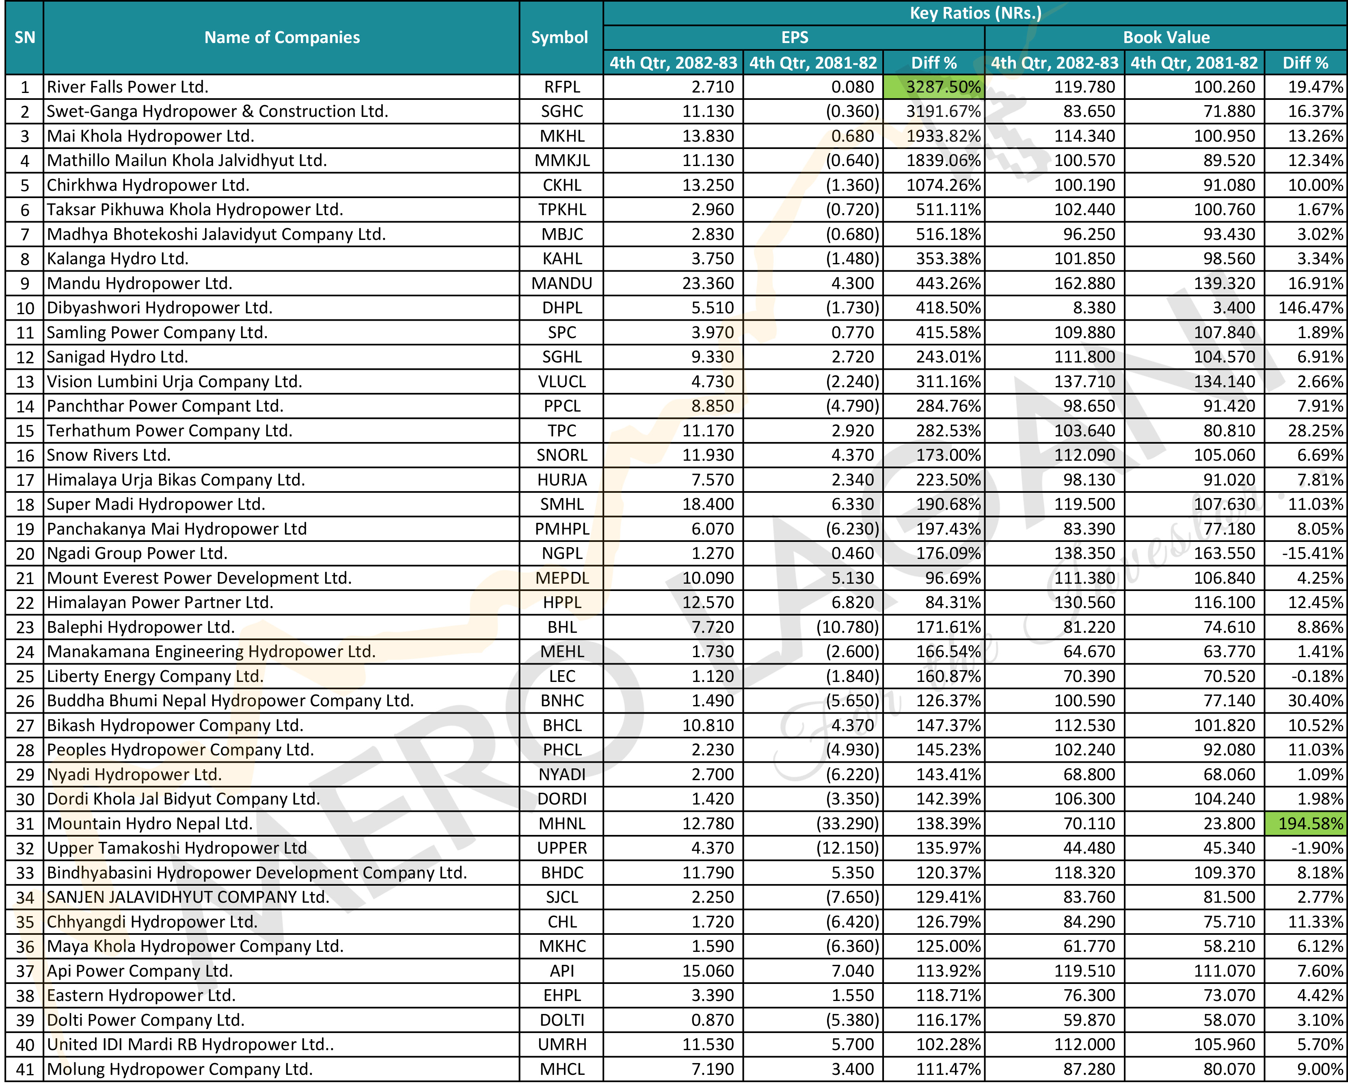Select River Falls Power Ltd. cell
Image resolution: width=1348 pixels, height=1085 pixels.
(281, 87)
